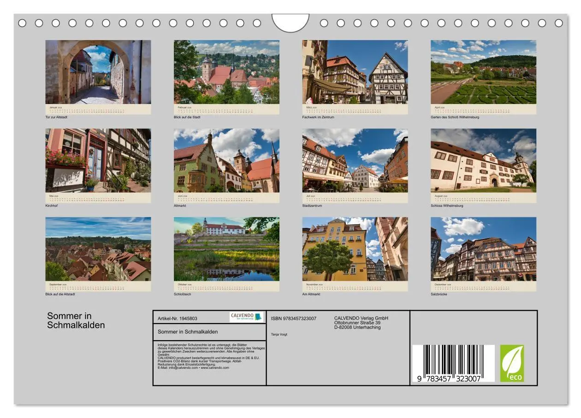Screen dimensions: 581x418
Task: Select the caption 'Tor zur Altstadt'
Action: pyautogui.click(x=56, y=117)
